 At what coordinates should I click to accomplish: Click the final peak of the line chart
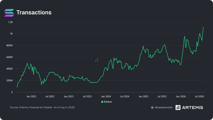click(203, 27)
